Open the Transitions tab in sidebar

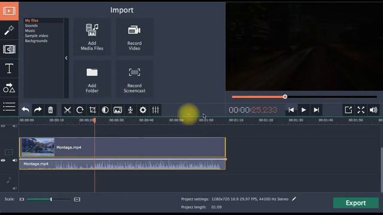click(9, 49)
